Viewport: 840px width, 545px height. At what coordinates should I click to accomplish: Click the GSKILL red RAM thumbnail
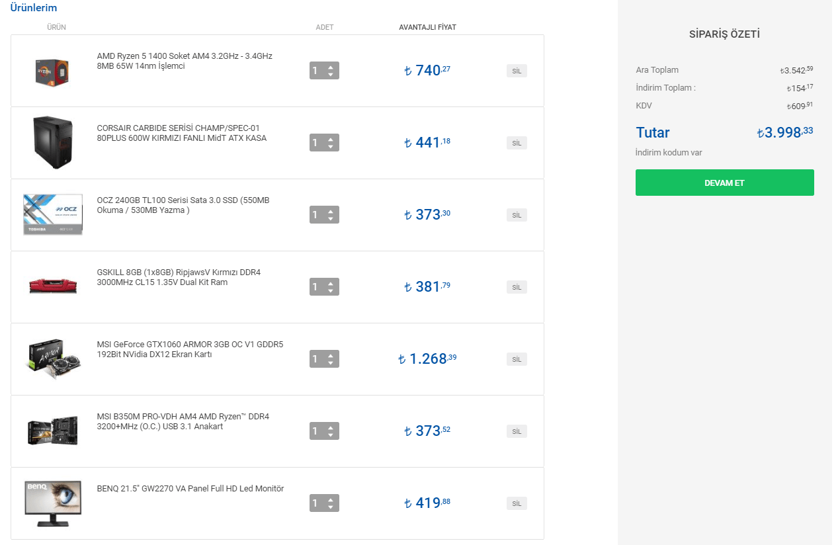(53, 286)
